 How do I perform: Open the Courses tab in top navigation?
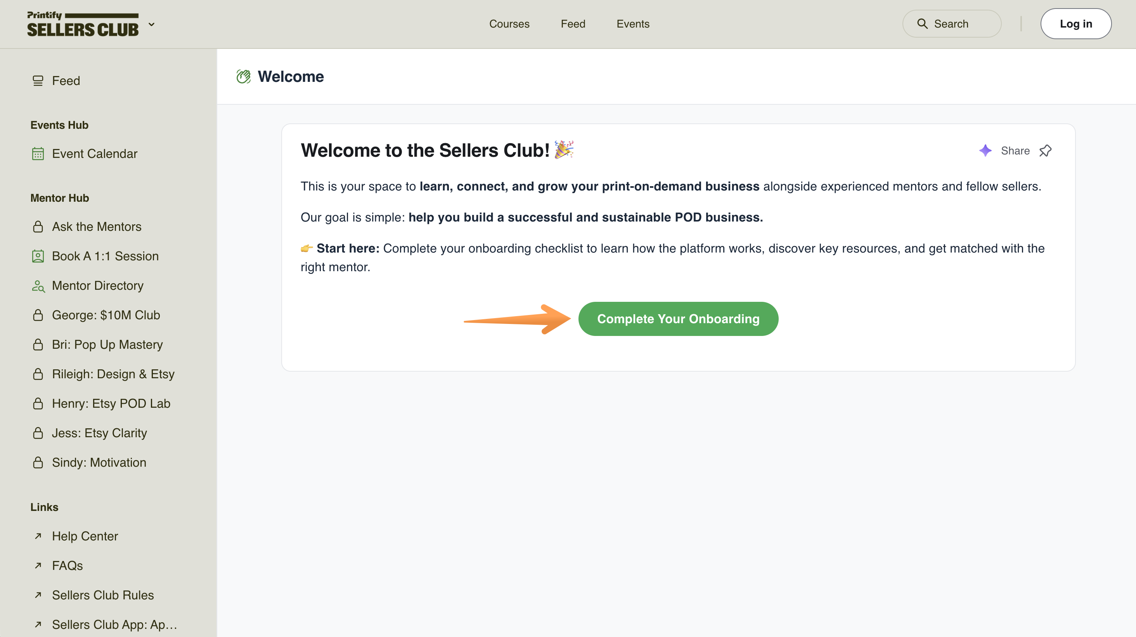(x=509, y=24)
